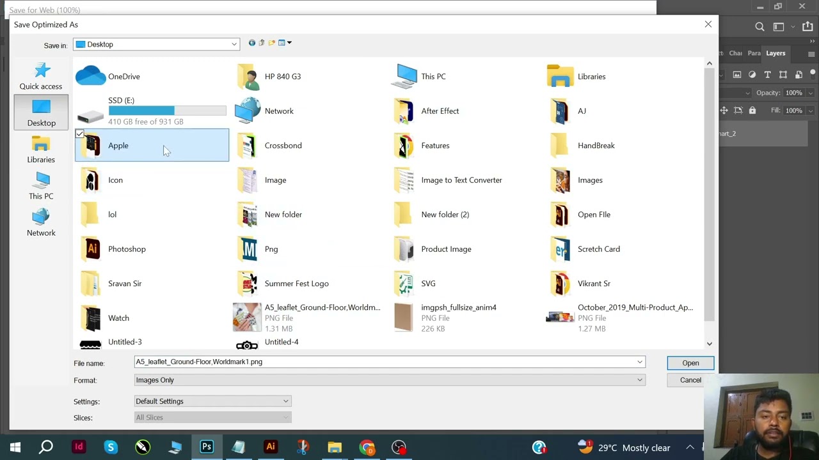This screenshot has width=819, height=460.
Task: Filter layers by type layers
Action: [768, 75]
